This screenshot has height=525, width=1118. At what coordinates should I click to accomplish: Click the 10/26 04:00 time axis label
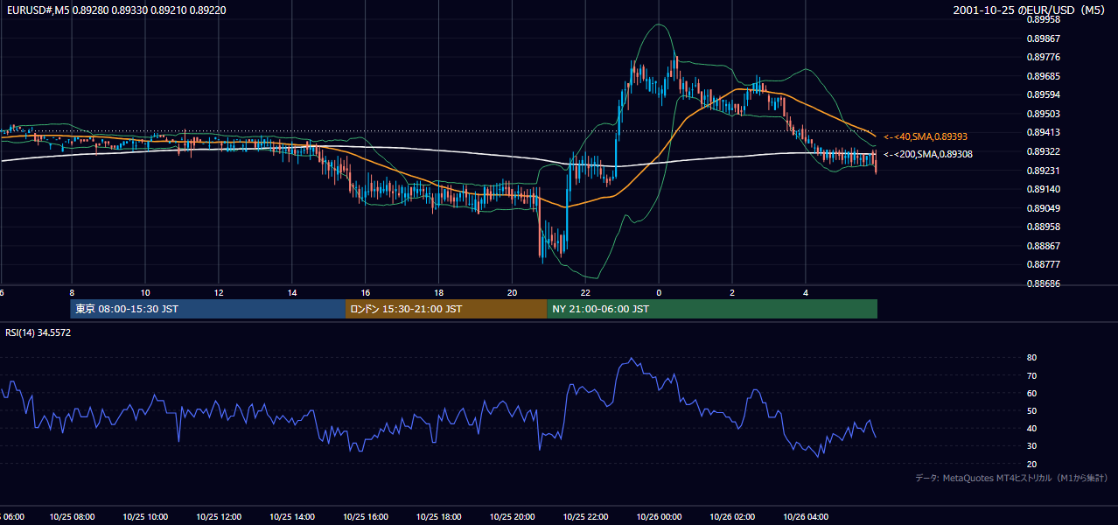(806, 516)
